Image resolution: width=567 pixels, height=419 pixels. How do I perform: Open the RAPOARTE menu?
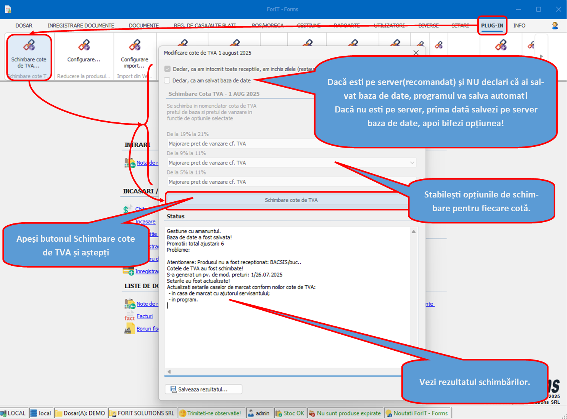coord(346,25)
